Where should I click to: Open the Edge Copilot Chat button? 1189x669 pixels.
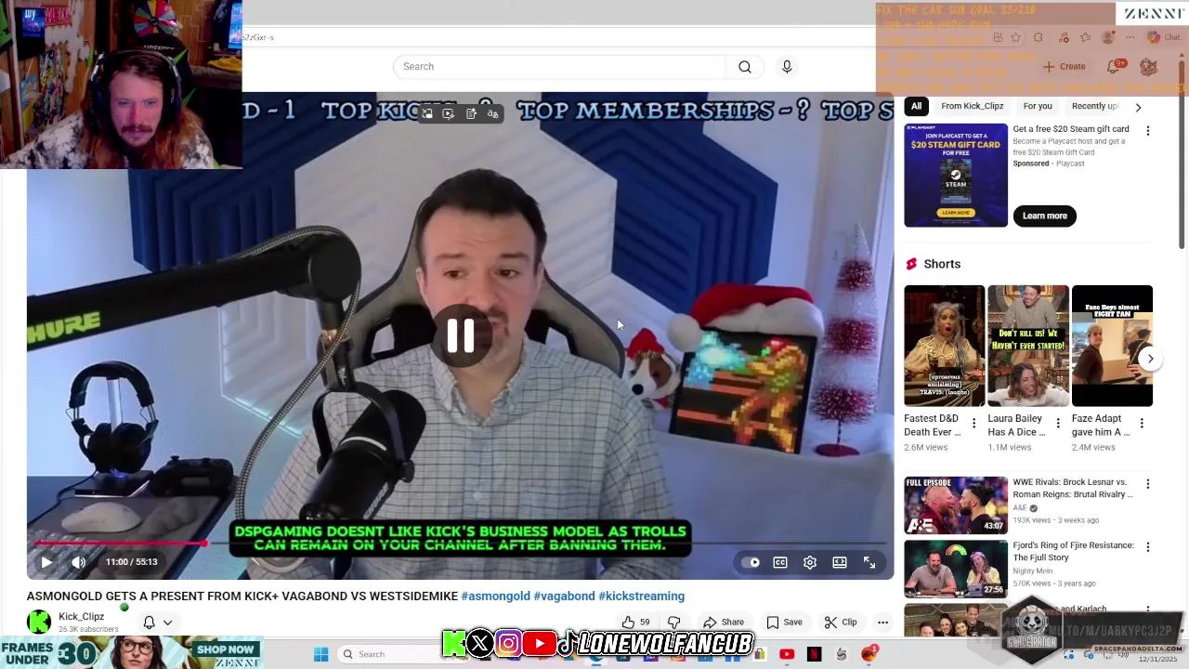point(1164,37)
